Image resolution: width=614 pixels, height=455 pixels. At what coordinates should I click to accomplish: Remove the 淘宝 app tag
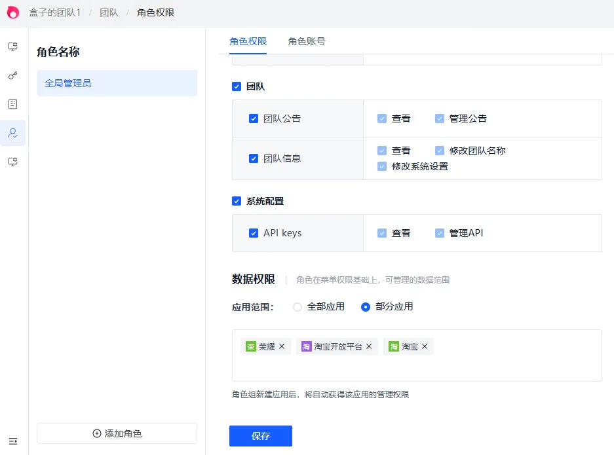[x=425, y=346]
